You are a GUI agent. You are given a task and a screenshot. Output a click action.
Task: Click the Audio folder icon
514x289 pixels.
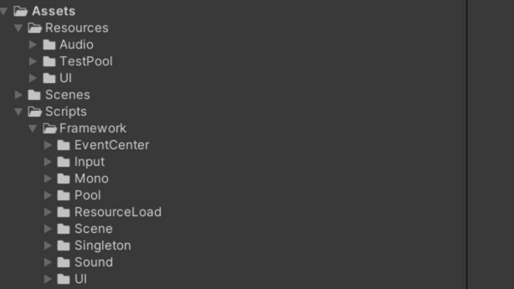pyautogui.click(x=49, y=45)
